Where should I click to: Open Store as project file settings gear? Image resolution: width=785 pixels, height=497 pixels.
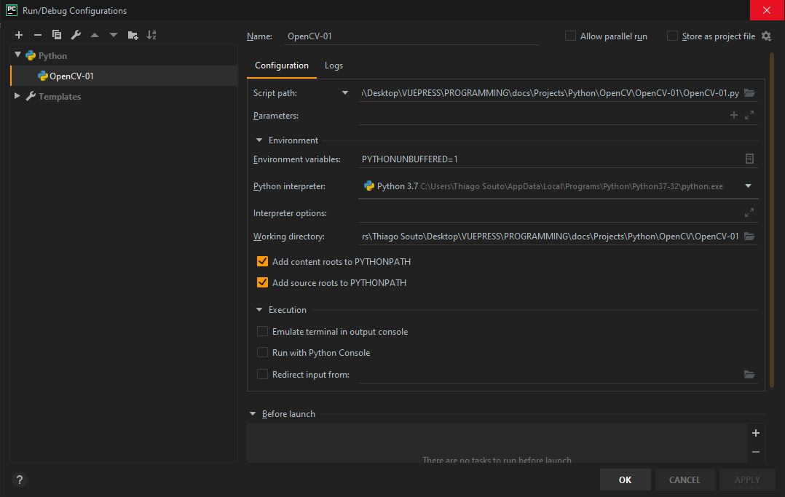pyautogui.click(x=767, y=36)
